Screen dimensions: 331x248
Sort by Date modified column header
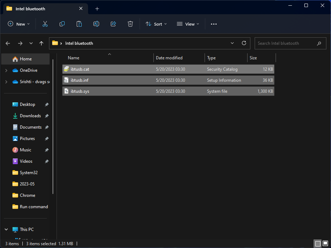click(169, 58)
